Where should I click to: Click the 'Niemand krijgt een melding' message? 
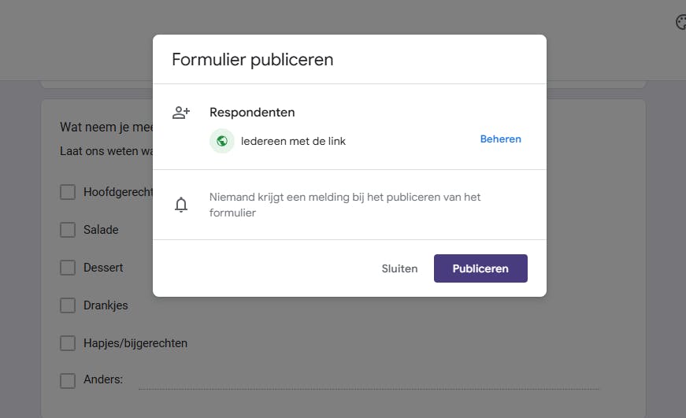[345, 205]
